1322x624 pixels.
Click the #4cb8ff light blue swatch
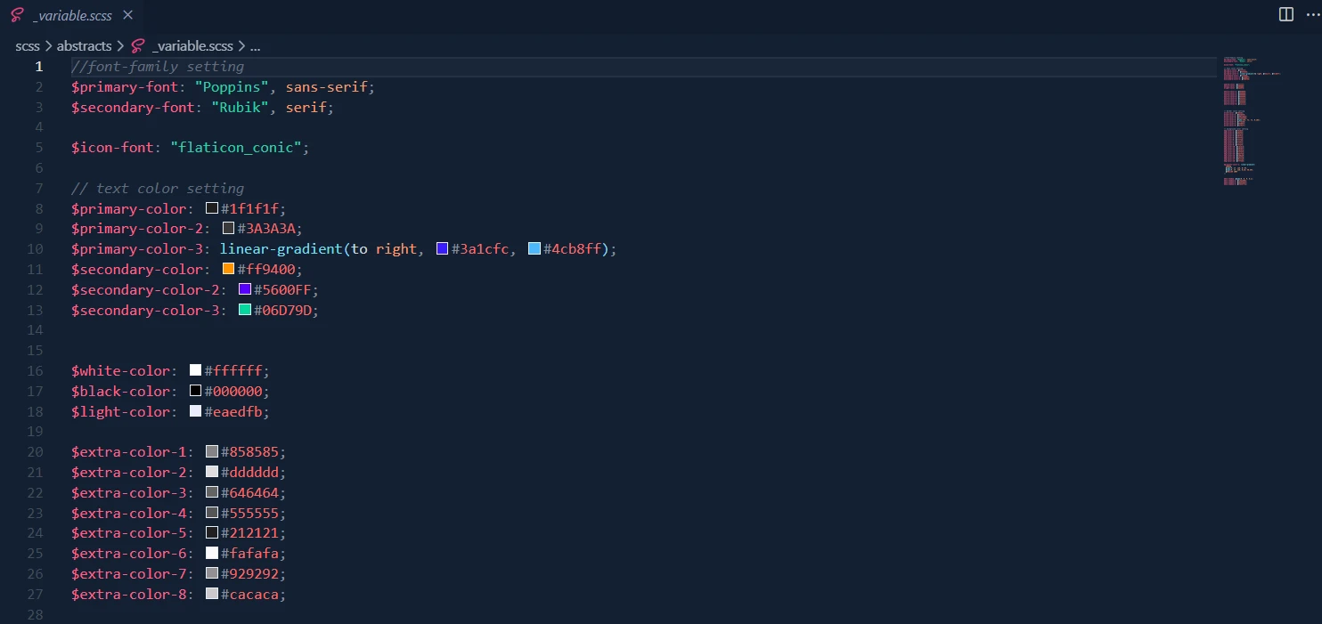[x=535, y=249]
